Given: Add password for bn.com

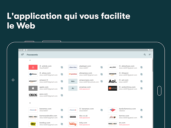Looking at the screenshot, I should (x=124, y=125).
